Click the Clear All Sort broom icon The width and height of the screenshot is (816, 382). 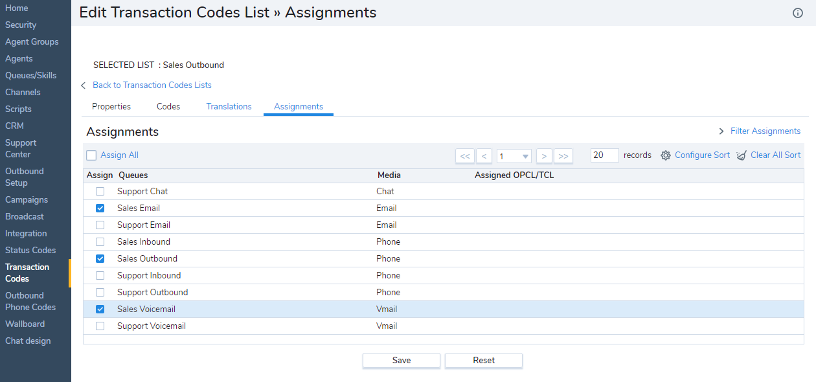[x=742, y=155]
